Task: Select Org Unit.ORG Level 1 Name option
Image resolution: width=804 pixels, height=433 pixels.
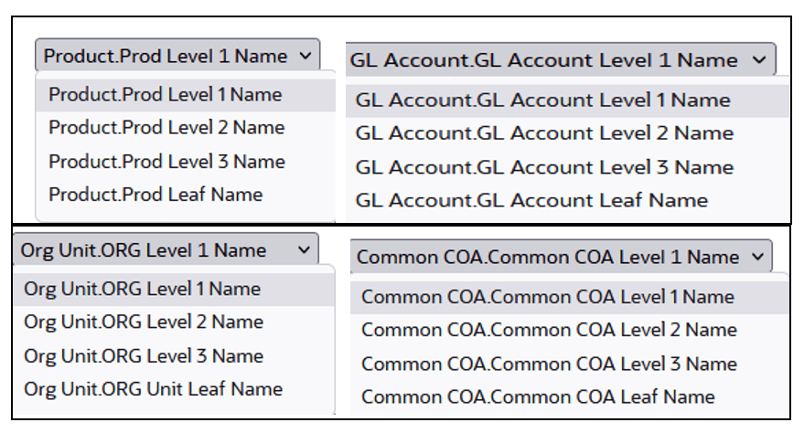Action: click(x=175, y=290)
